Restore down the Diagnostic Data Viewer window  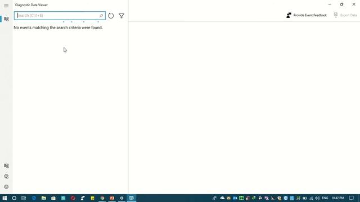[x=341, y=4]
